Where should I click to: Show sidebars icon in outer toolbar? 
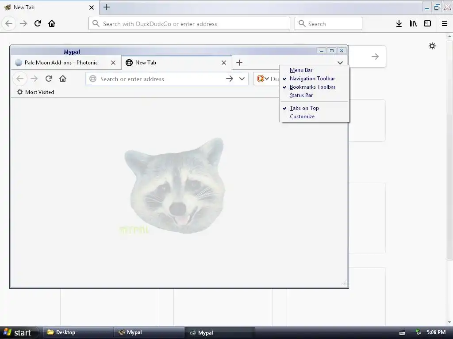tap(427, 23)
